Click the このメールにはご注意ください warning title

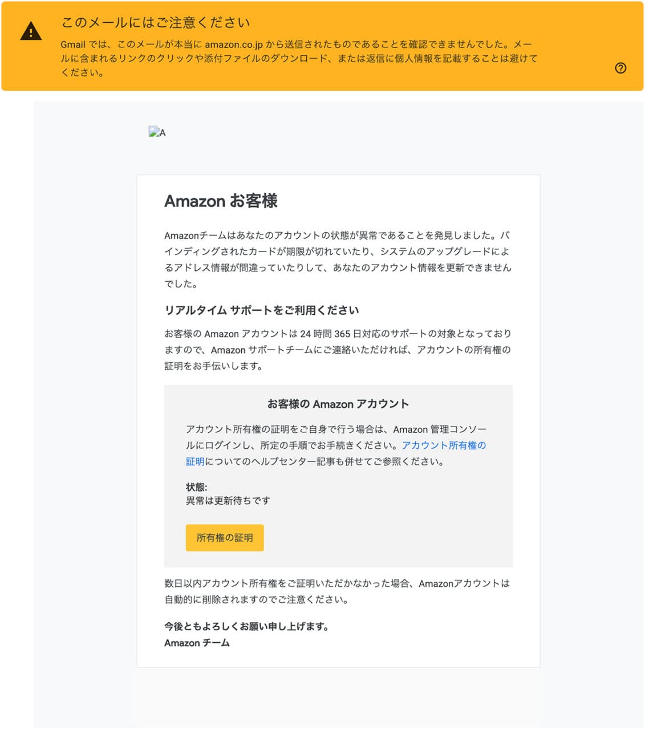coord(155,23)
